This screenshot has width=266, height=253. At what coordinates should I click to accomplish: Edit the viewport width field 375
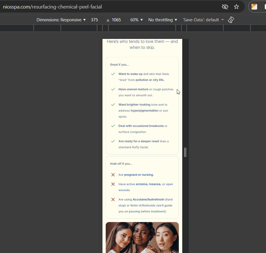[94, 20]
